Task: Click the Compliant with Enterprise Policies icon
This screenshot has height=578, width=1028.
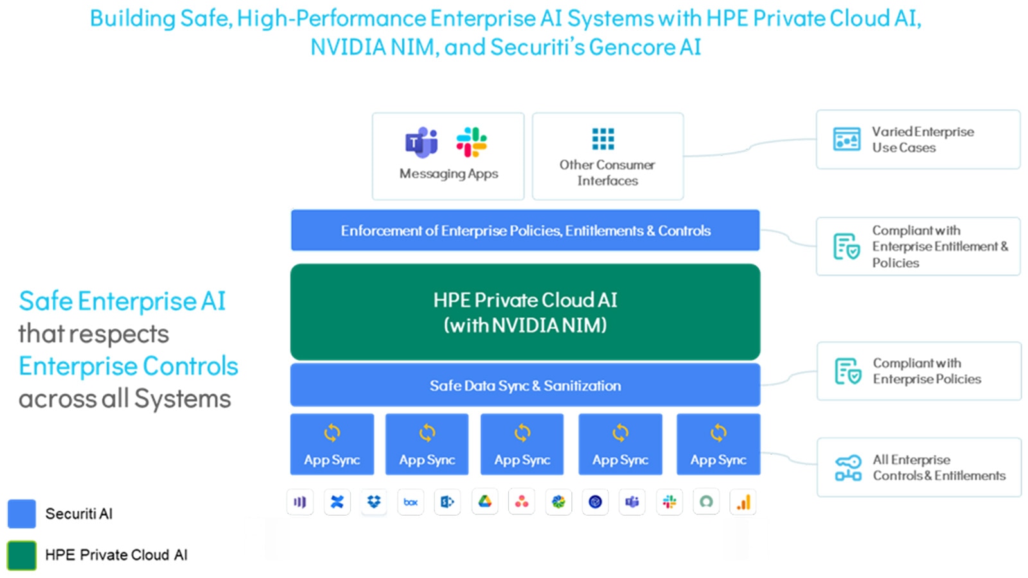Action: [847, 371]
